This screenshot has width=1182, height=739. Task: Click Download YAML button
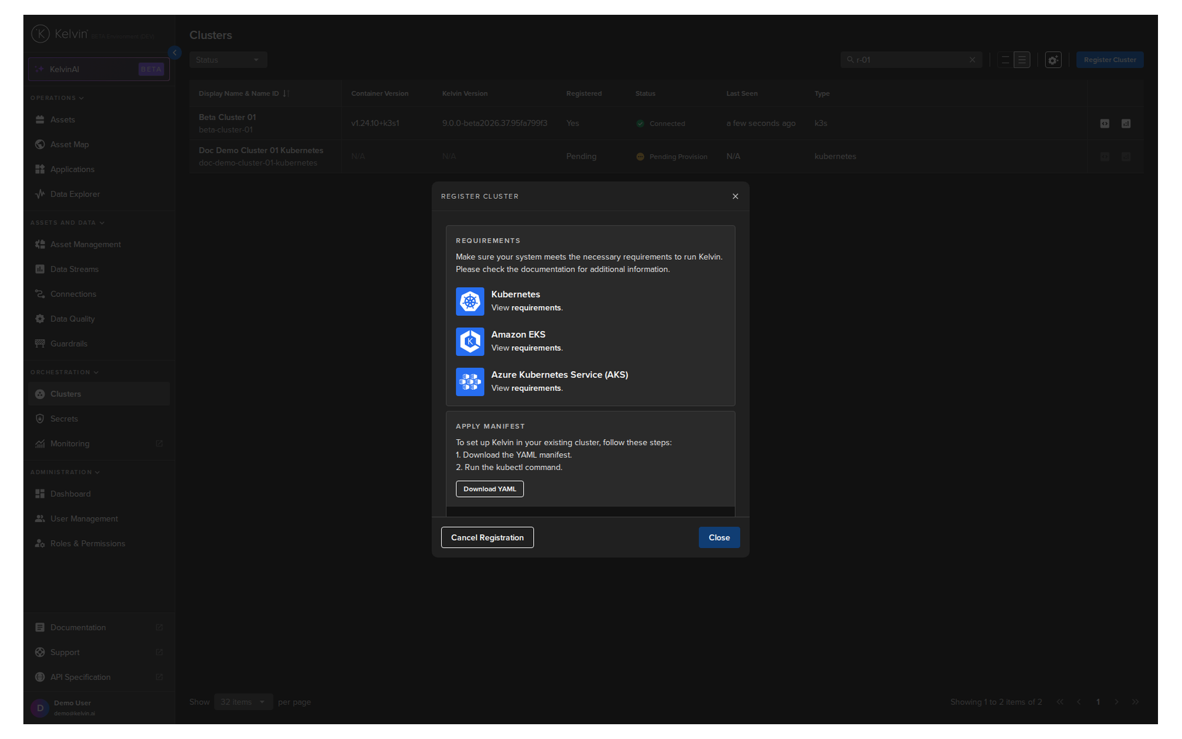pyautogui.click(x=489, y=489)
